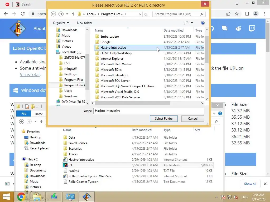Open Control Panel taskbar icon
This screenshot has width=270, height=202.
tap(70, 197)
